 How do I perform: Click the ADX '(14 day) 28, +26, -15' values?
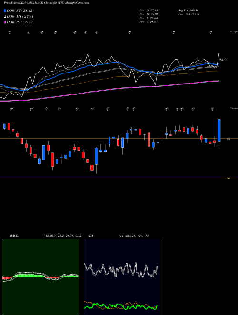click(134, 236)
